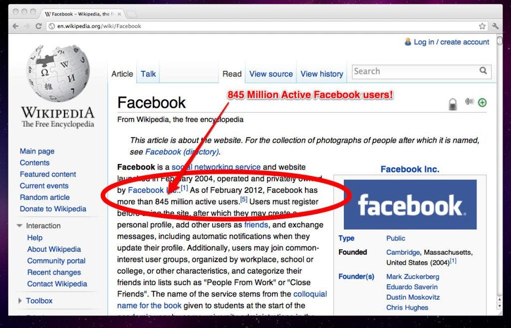Viewport: 511px width, 328px height.
Task: Collapse the Interaction sidebar section
Action: tap(20, 226)
